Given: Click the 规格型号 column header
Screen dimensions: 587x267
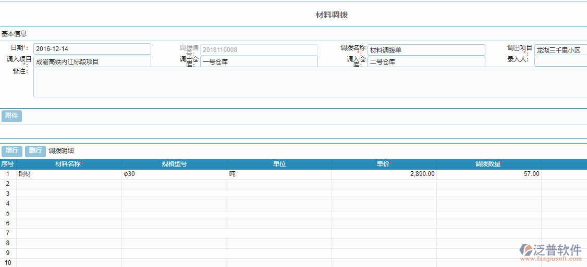Looking at the screenshot, I should click(174, 164).
